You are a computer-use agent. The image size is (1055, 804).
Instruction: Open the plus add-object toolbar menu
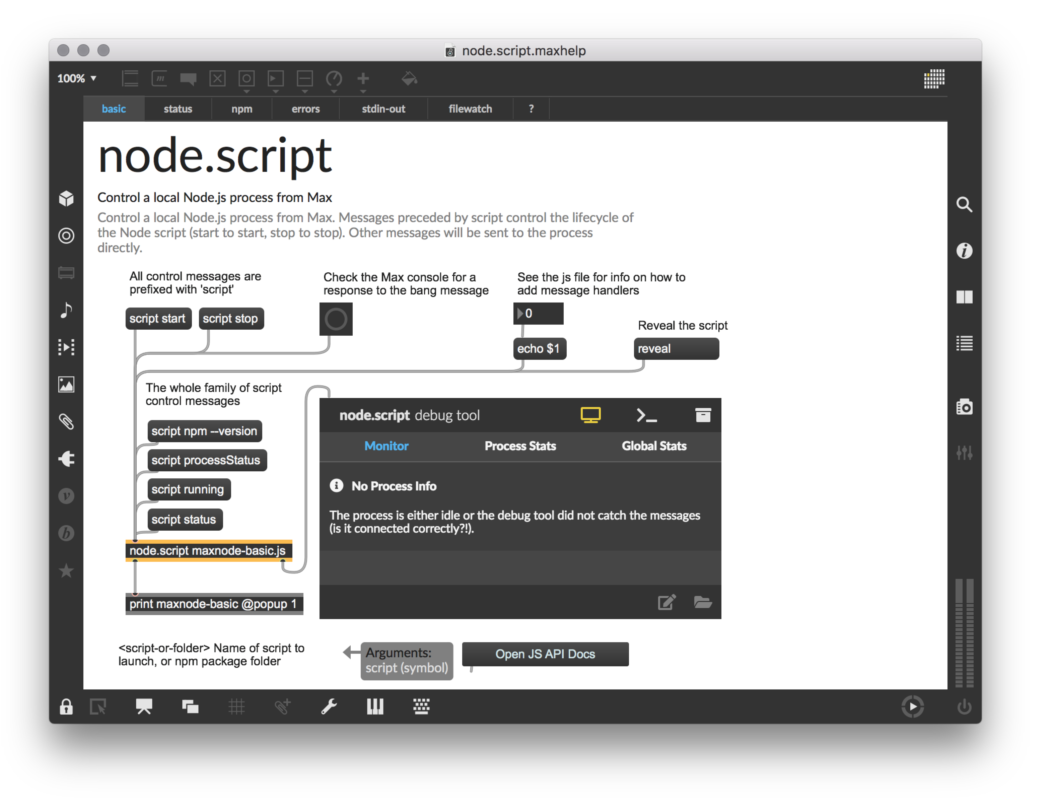(x=363, y=79)
